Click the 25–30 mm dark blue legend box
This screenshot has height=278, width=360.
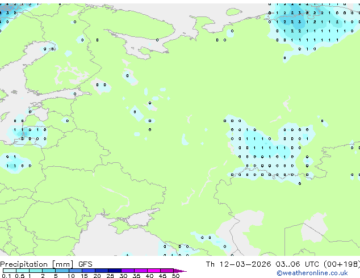pyautogui.click(x=115, y=271)
